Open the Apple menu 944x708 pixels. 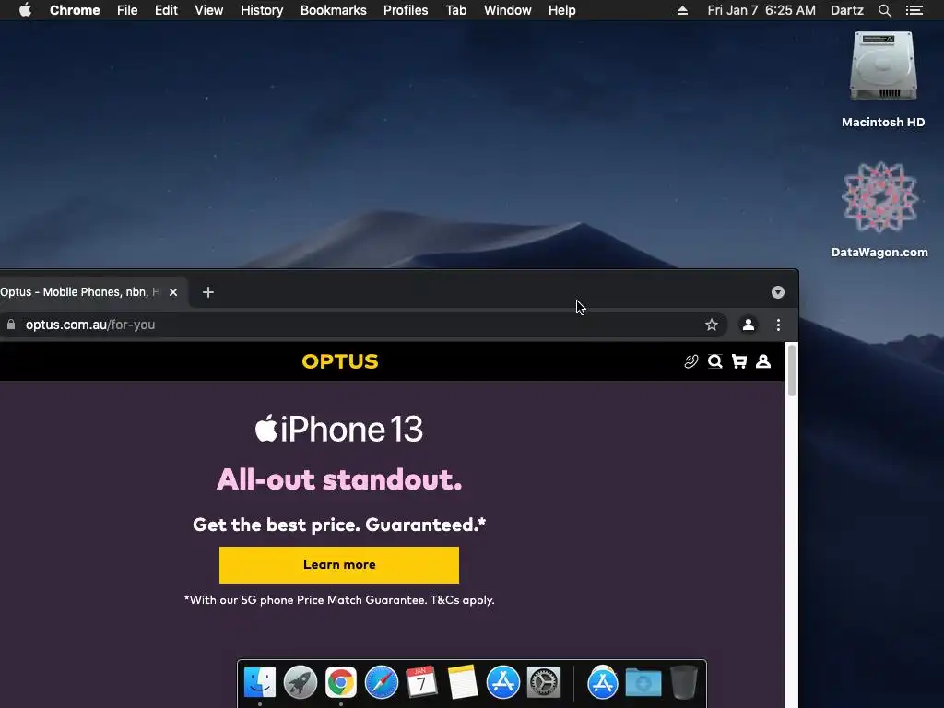25,10
